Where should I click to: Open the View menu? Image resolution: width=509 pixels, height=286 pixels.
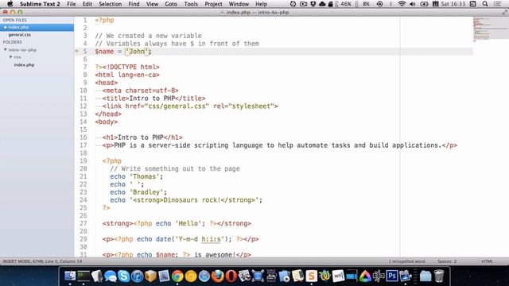click(x=152, y=4)
